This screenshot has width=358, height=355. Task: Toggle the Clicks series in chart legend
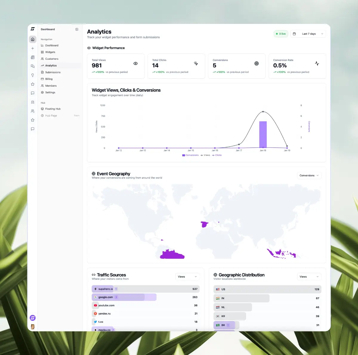tap(217, 155)
